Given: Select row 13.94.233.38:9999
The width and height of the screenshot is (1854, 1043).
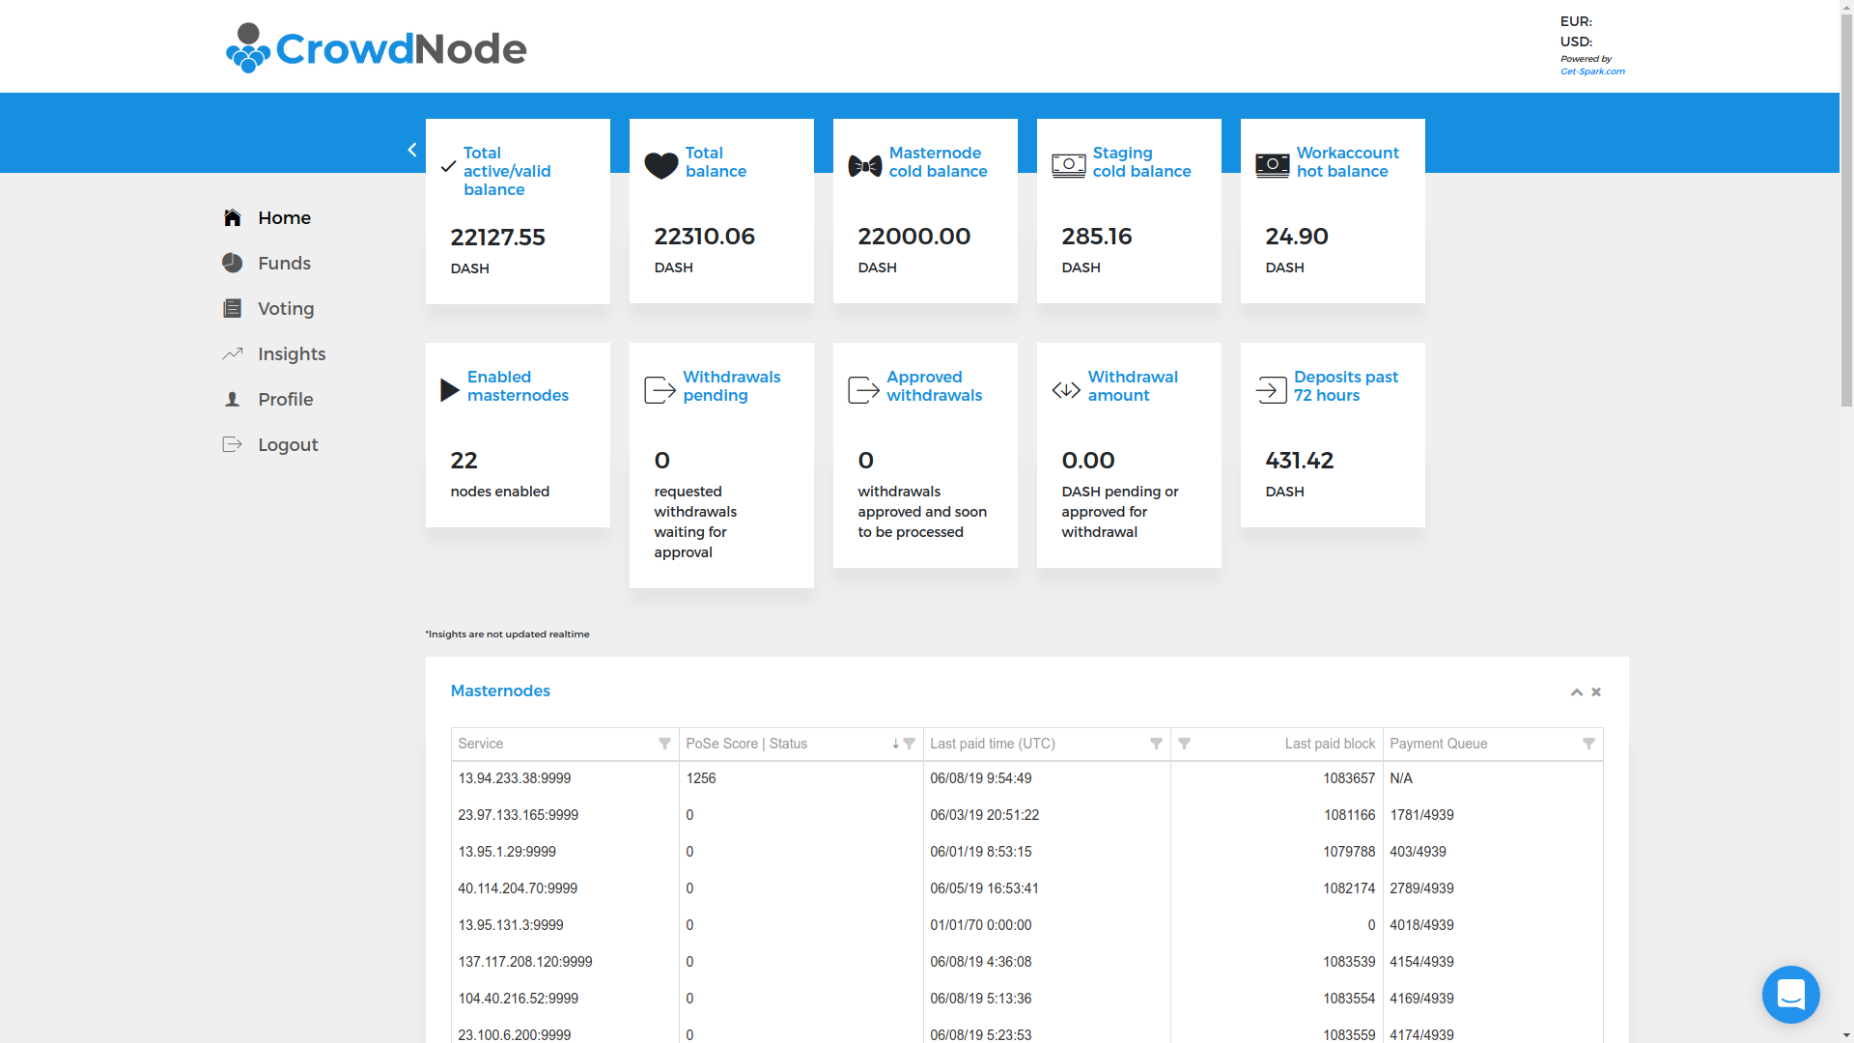Looking at the screenshot, I should [x=1026, y=778].
